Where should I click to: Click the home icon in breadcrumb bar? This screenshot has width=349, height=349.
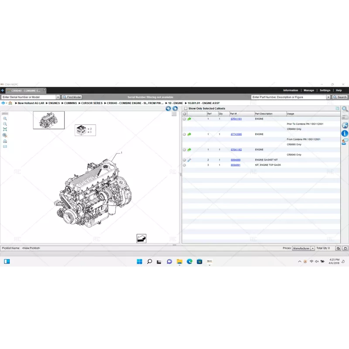pyautogui.click(x=10, y=103)
